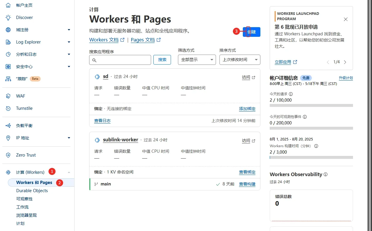Image resolution: width=372 pixels, height=231 pixels.
Task: Click 查看构建 link
Action: (x=247, y=184)
